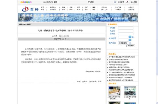Click the 新闻搜索 button
The height and width of the screenshot is (104, 158).
pos(131,46)
